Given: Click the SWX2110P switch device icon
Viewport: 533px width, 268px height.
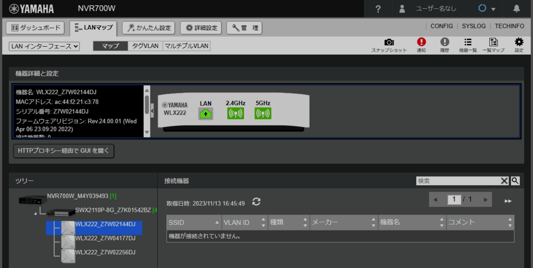Looking at the screenshot, I should click(x=61, y=213).
